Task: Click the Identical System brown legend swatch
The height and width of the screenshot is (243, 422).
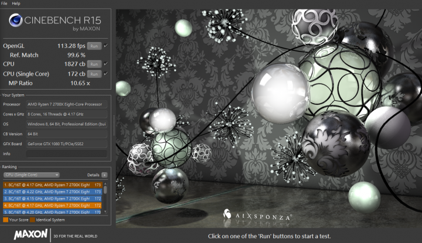Action: pos(32,220)
